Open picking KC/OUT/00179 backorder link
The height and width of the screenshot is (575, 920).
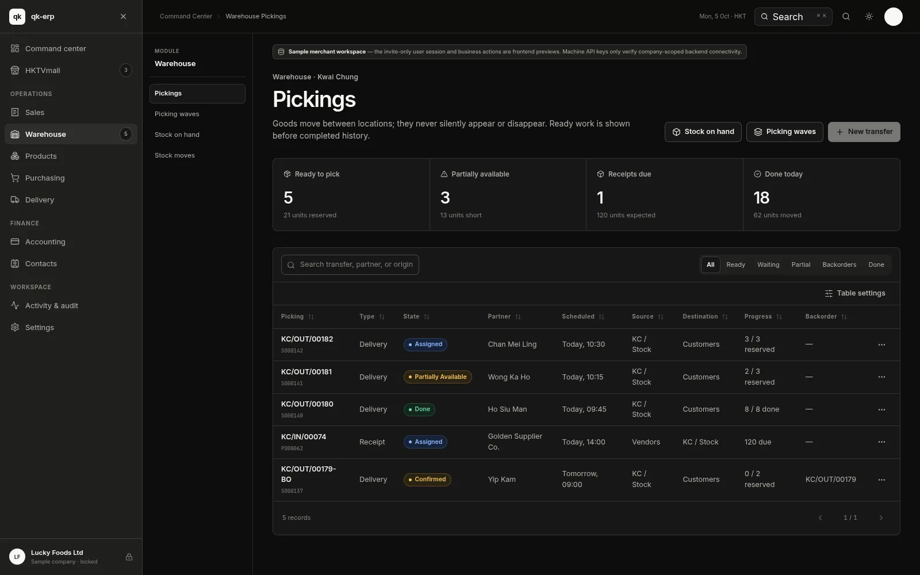pyautogui.click(x=830, y=480)
